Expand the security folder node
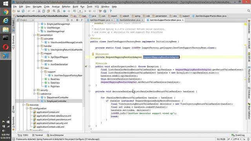This screenshot has width=251, height=141. pos(35,90)
